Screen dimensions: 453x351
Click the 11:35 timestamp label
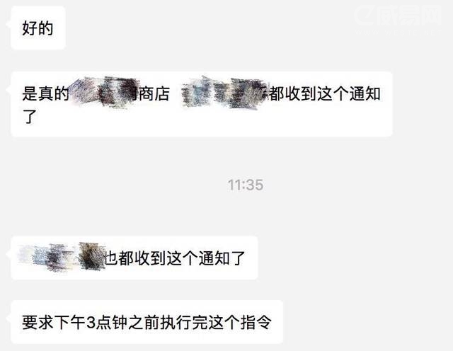point(246,185)
